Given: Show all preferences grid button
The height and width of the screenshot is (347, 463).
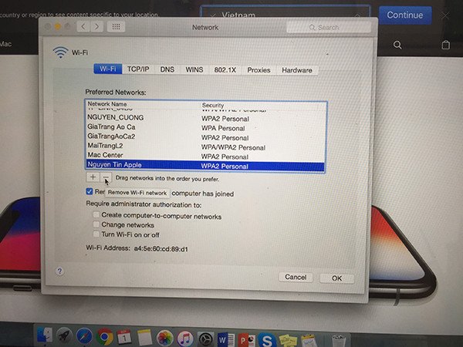Looking at the screenshot, I should pos(116,27).
